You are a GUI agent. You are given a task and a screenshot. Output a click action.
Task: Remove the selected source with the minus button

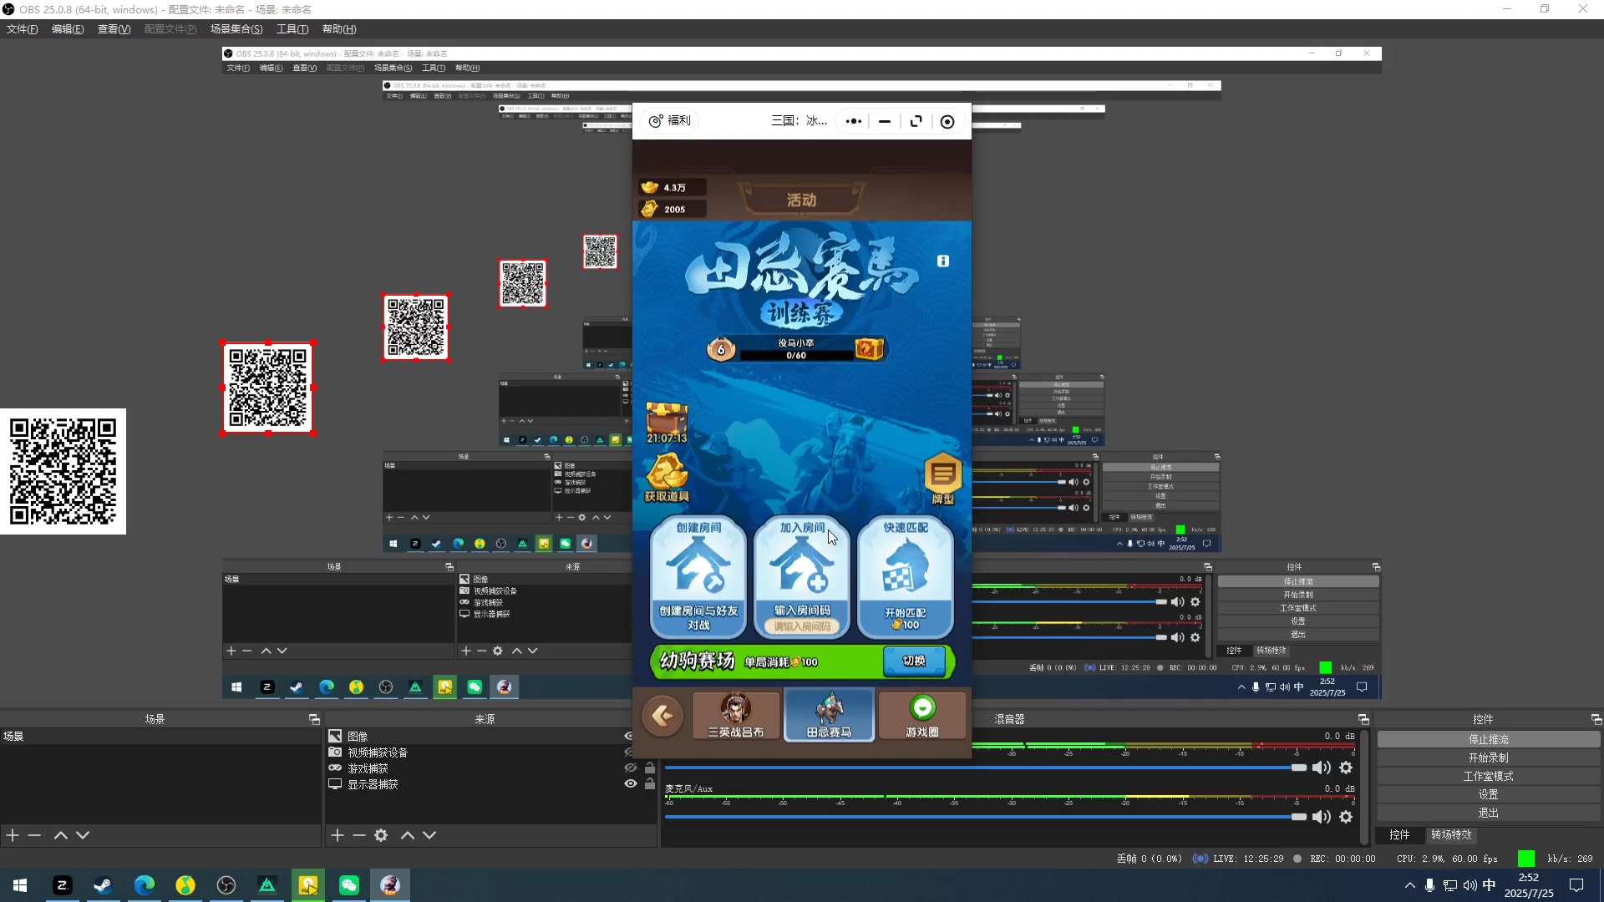coord(358,835)
